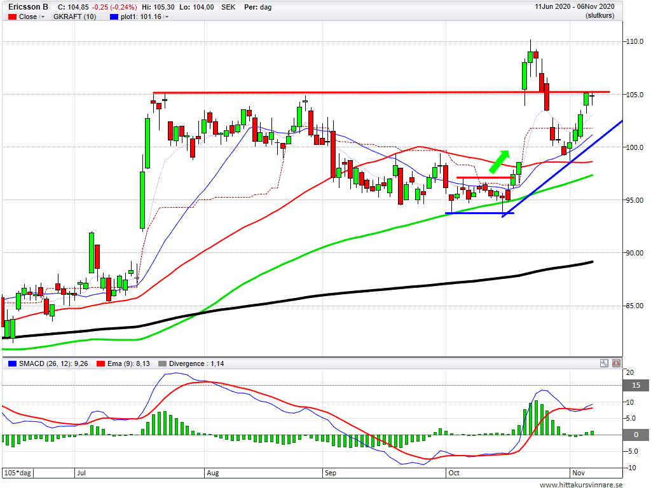Image resolution: width=651 pixels, height=488 pixels.
Task: Click the (slutkurs) label
Action: [600, 15]
